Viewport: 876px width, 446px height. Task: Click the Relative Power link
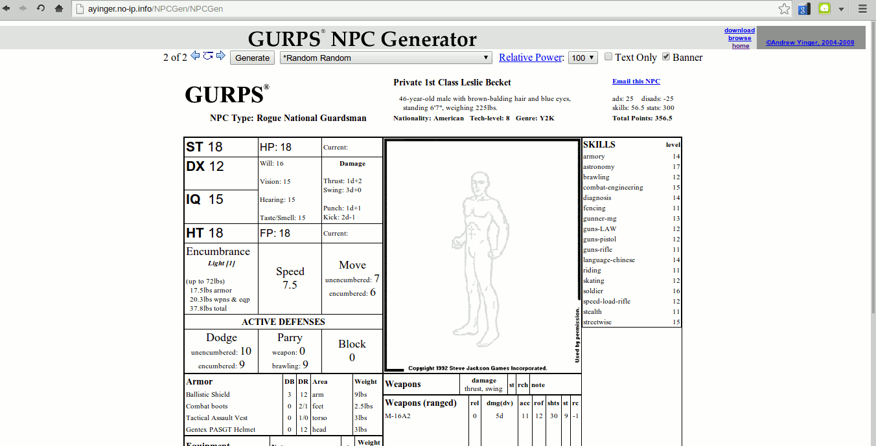[x=530, y=57]
